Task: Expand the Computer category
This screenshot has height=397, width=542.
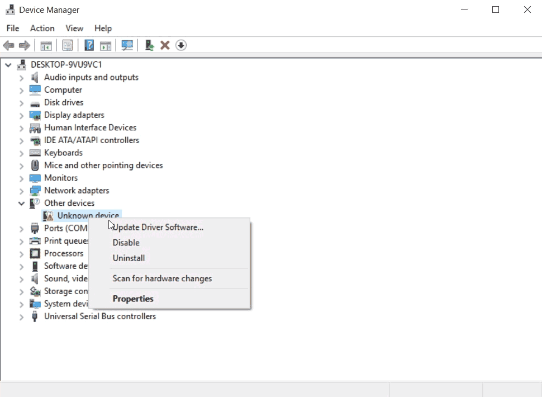Action: 21,91
